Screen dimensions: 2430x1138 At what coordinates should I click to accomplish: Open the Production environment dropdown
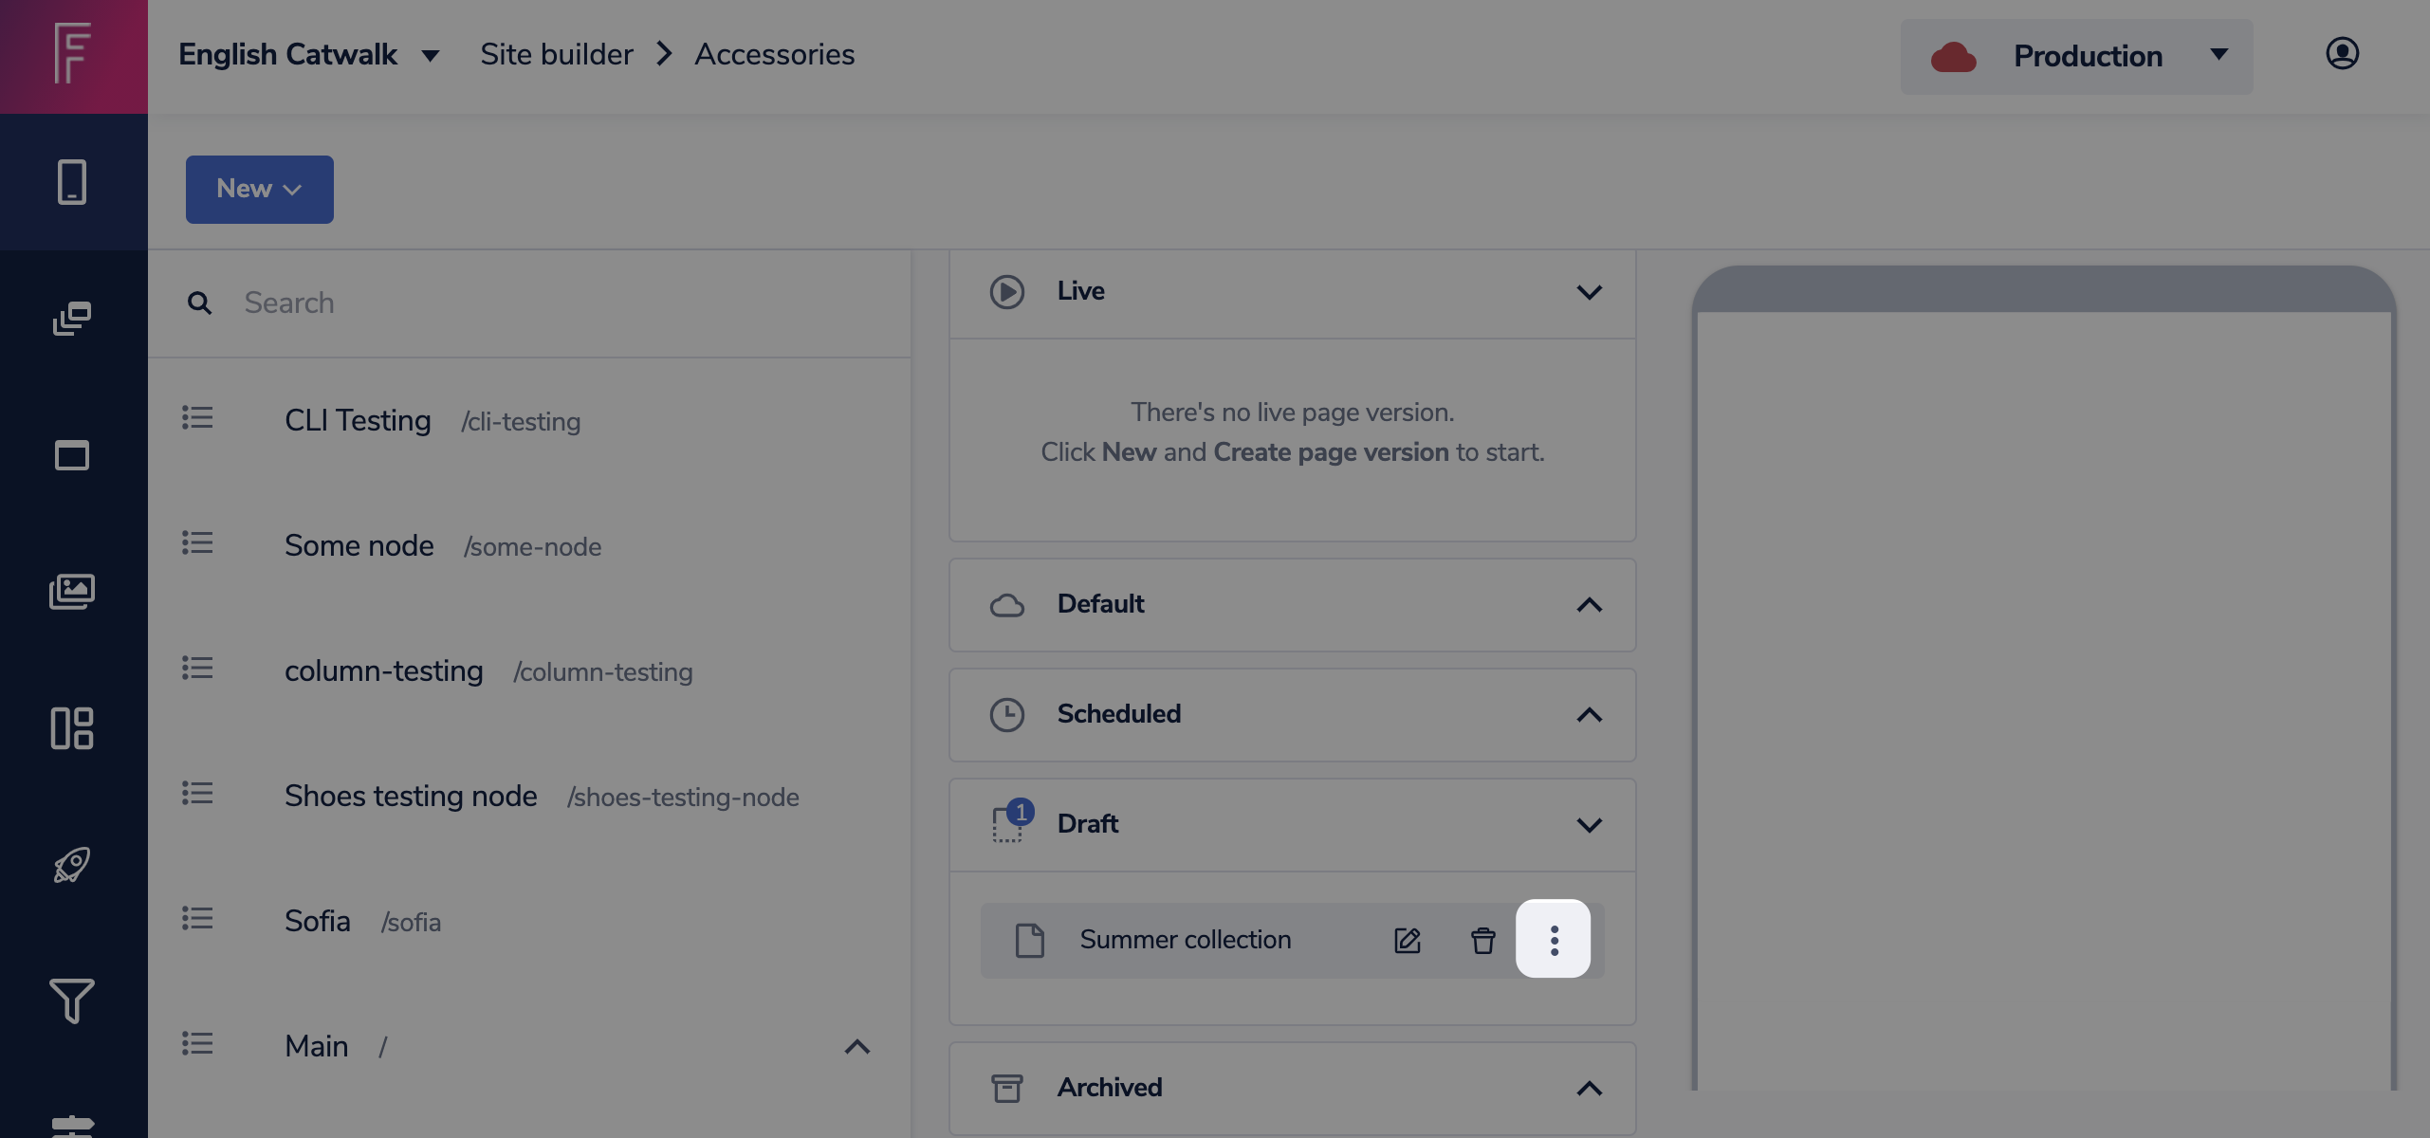click(x=2076, y=56)
